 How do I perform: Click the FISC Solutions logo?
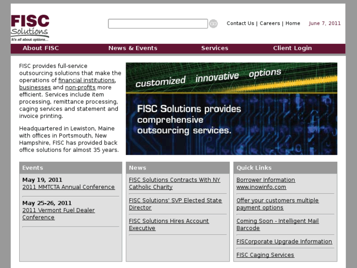click(x=30, y=28)
